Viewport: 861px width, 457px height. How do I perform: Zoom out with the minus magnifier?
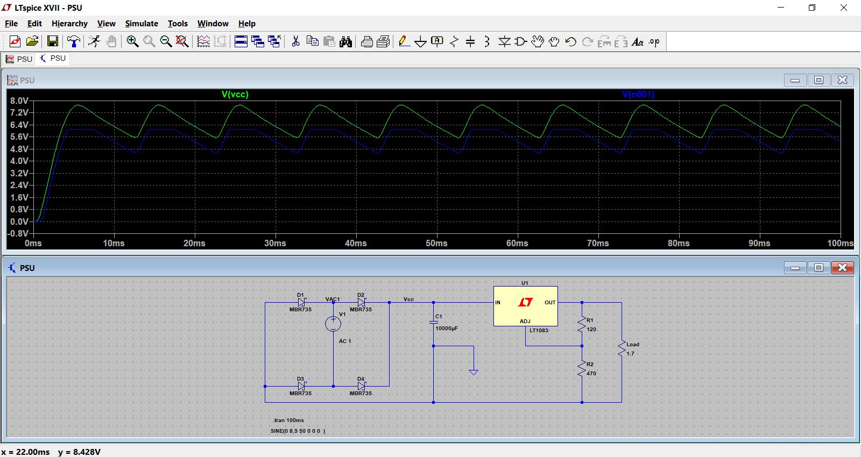click(166, 41)
